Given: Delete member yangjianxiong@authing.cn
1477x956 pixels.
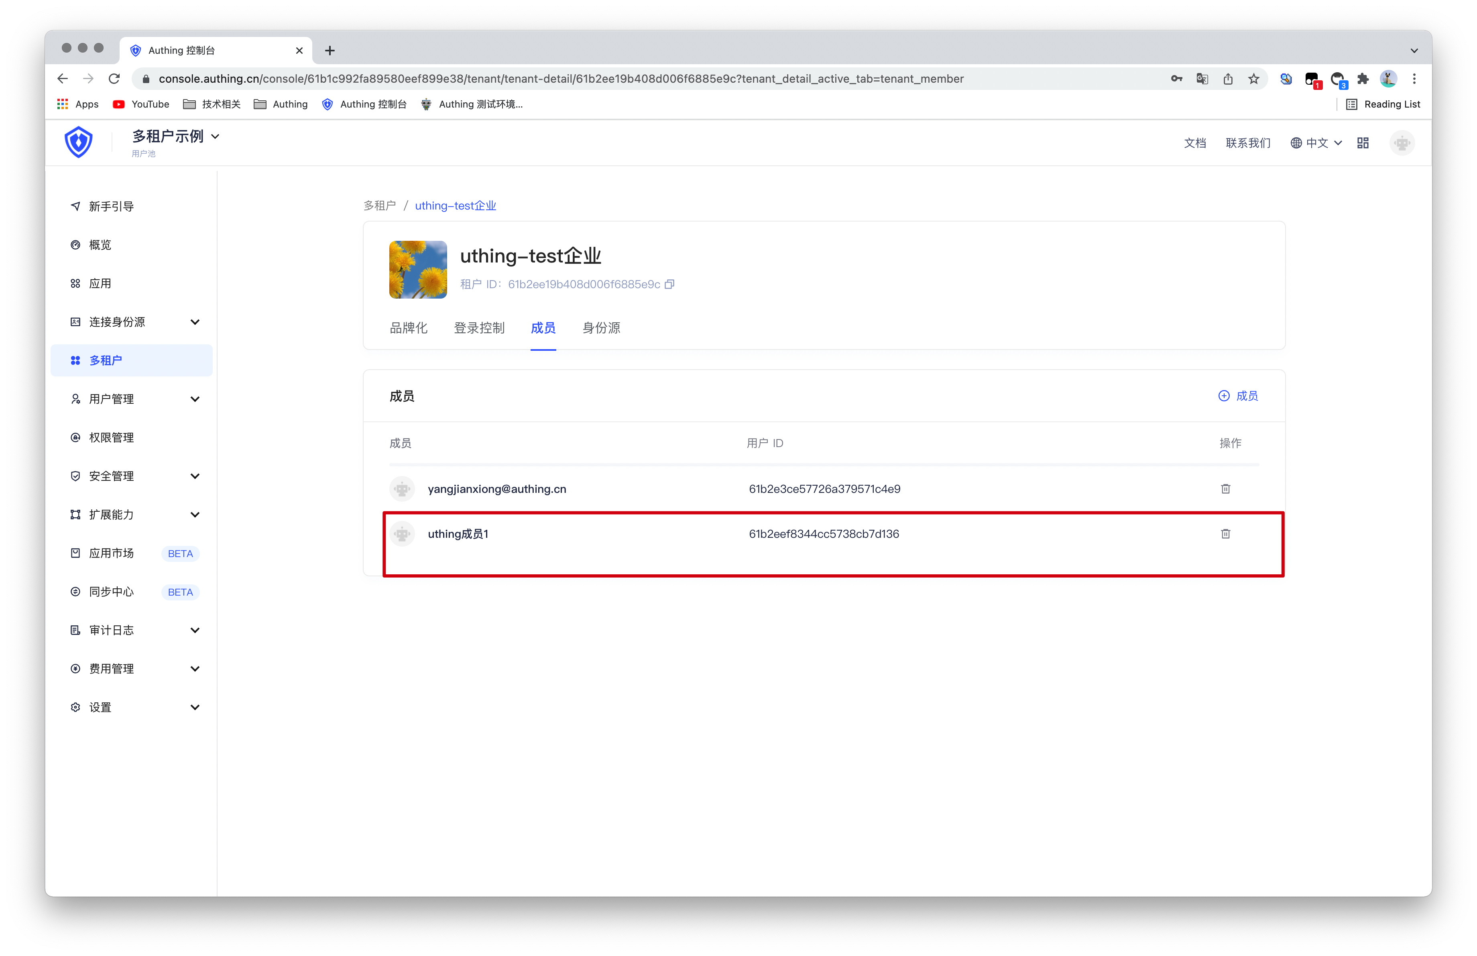Looking at the screenshot, I should click(x=1226, y=489).
